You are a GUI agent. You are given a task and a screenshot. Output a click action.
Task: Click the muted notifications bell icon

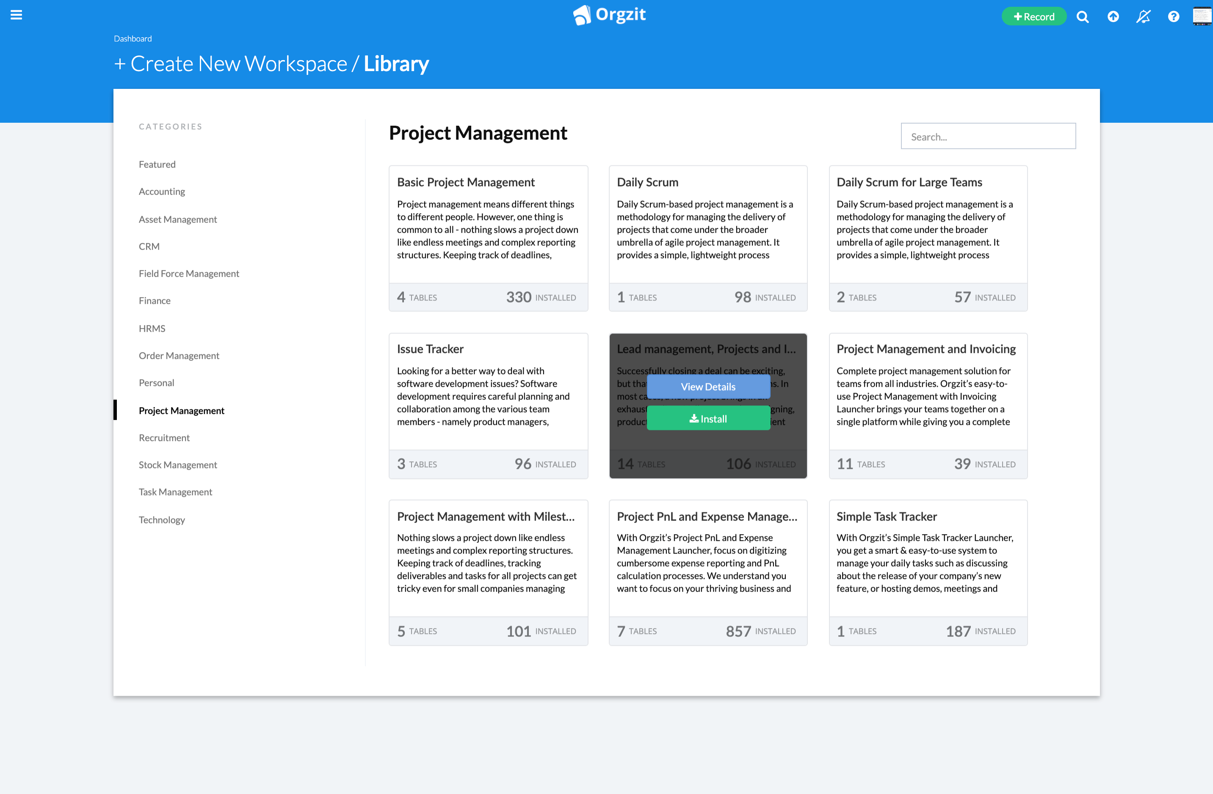[x=1143, y=17]
